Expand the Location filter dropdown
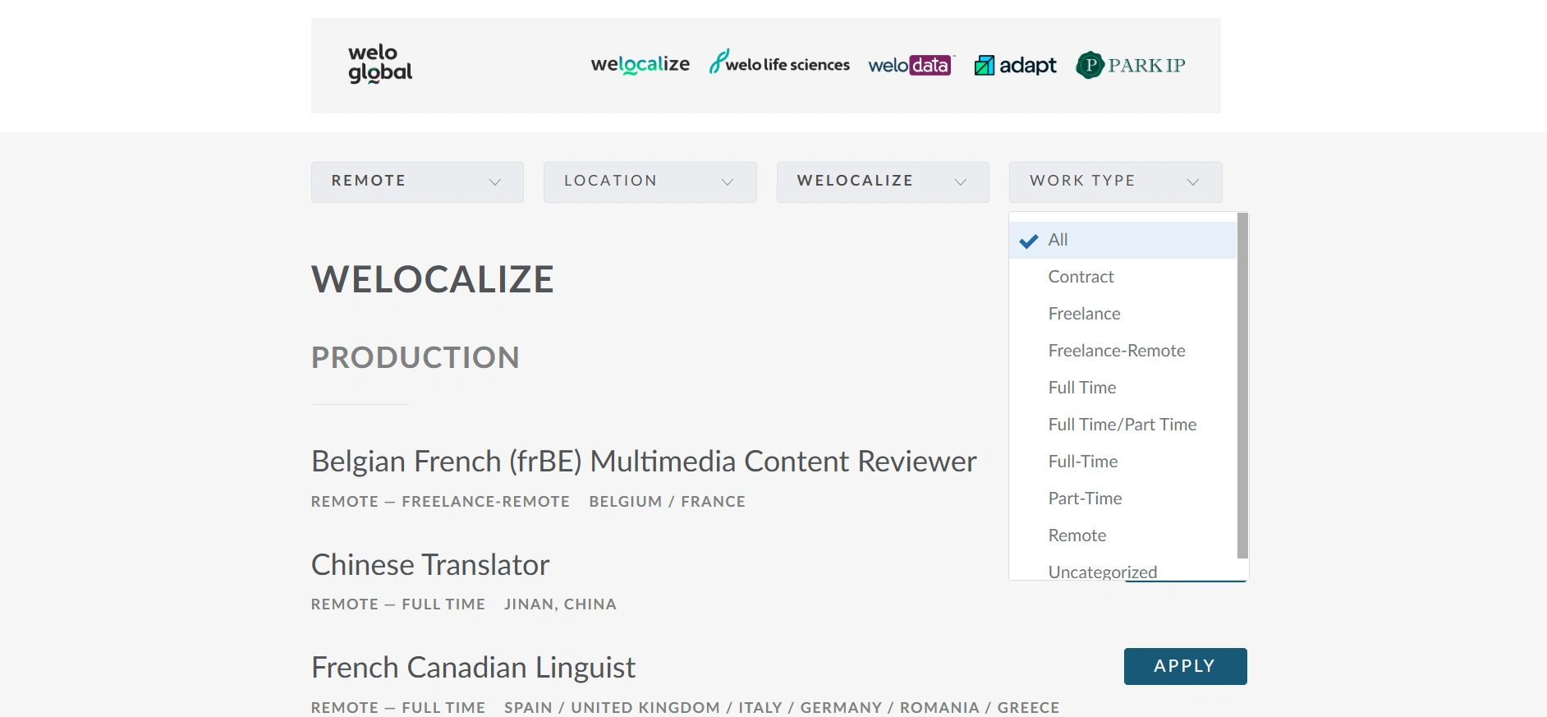1547x717 pixels. click(x=650, y=182)
